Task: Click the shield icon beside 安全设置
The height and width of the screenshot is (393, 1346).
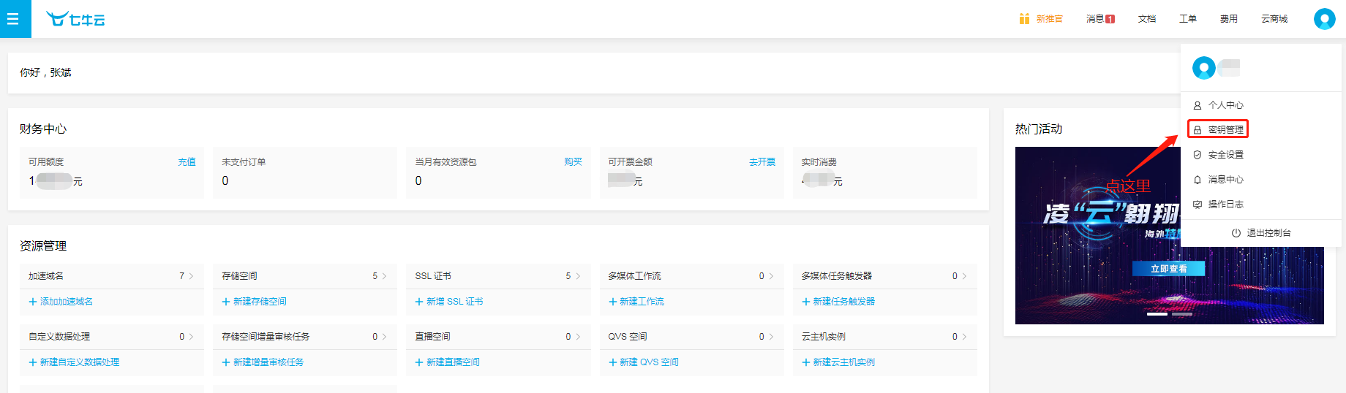Action: [x=1198, y=155]
